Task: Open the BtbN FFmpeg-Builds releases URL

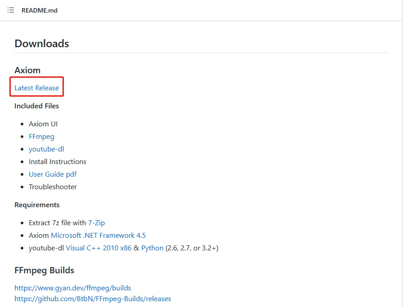Action: tap(93, 298)
